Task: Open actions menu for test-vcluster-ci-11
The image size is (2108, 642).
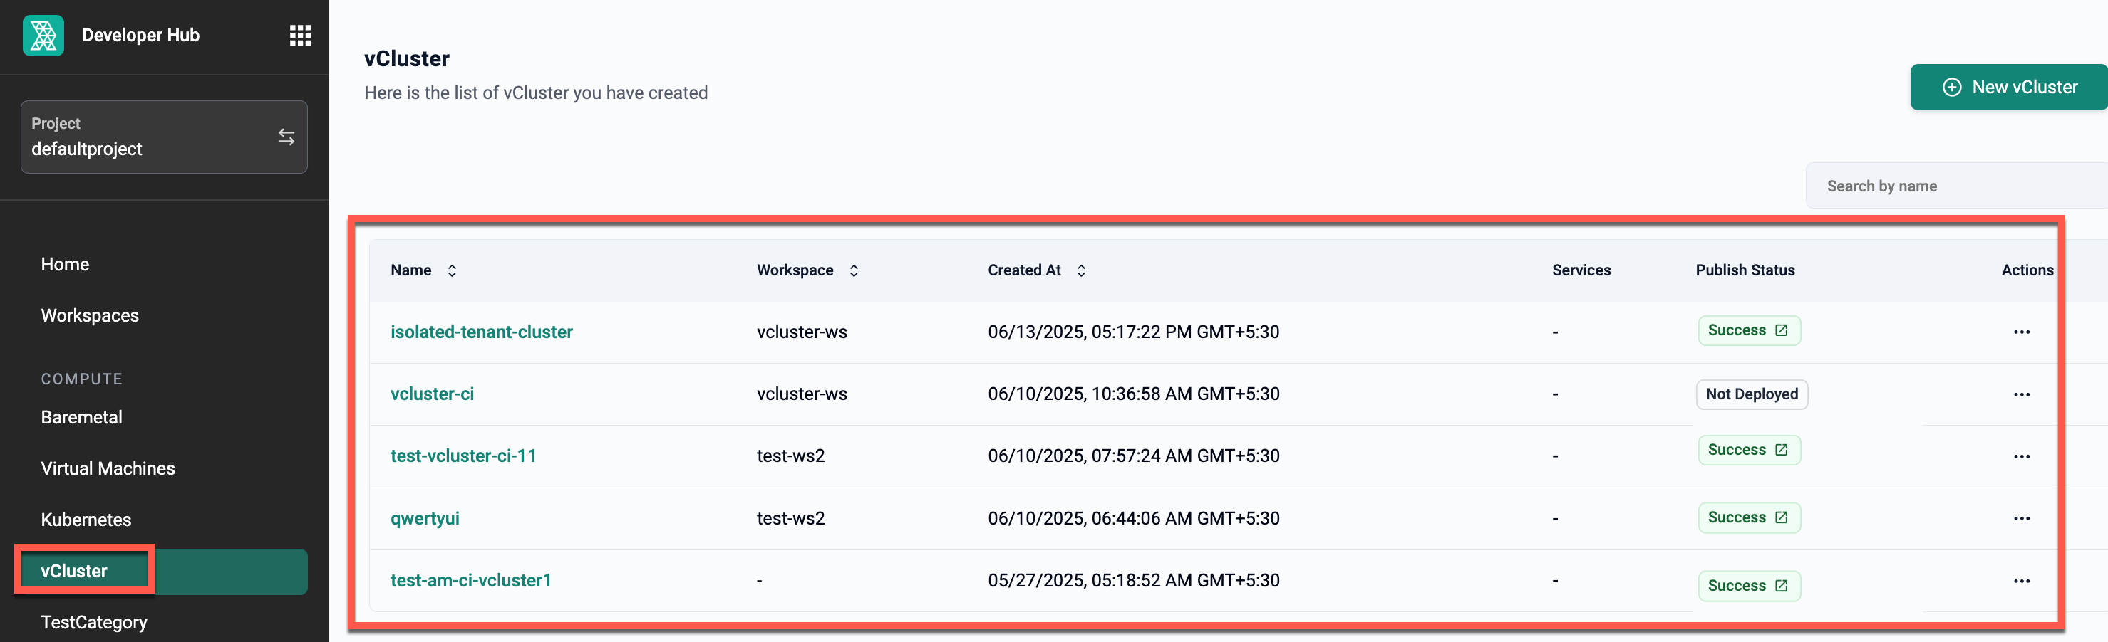Action: coord(2021,456)
